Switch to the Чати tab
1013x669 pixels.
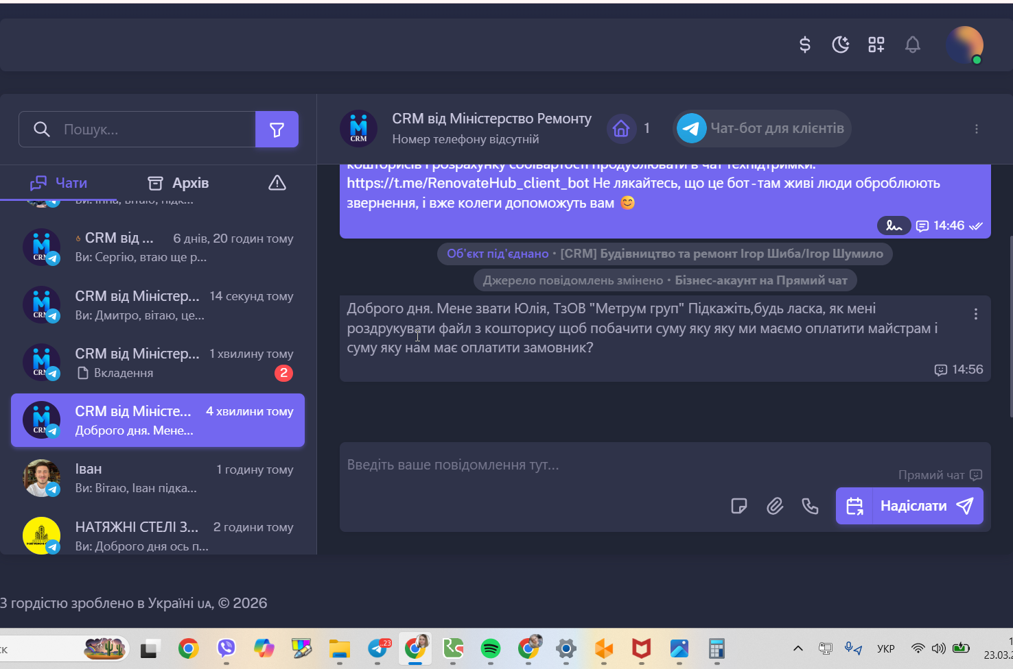point(58,183)
